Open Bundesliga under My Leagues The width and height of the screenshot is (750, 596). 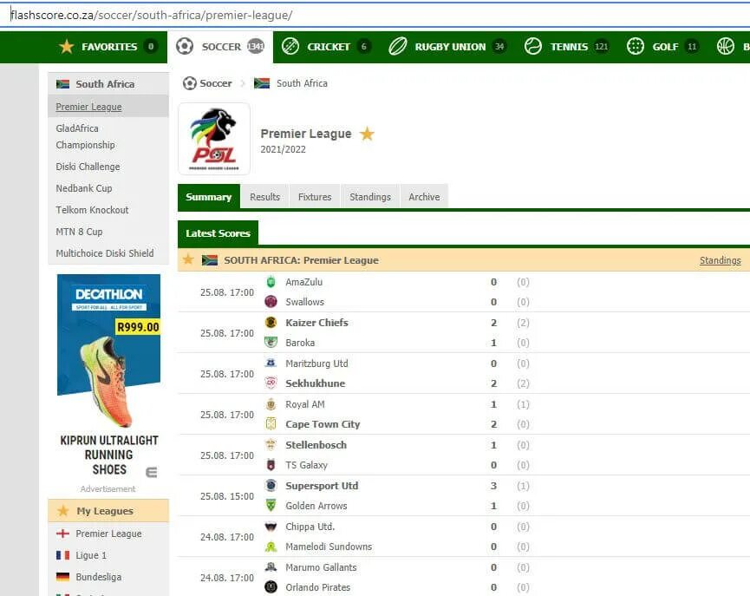click(x=99, y=577)
